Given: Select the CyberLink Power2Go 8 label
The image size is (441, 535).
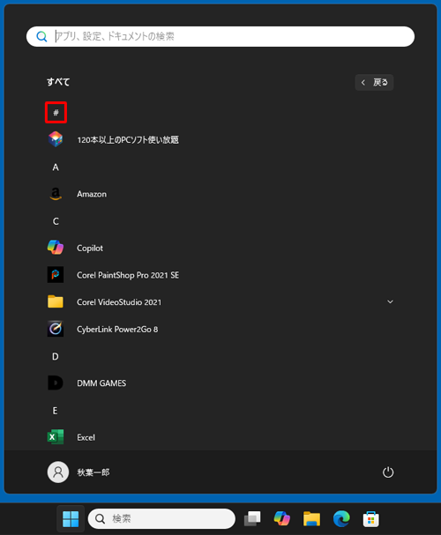Looking at the screenshot, I should pyautogui.click(x=117, y=330).
